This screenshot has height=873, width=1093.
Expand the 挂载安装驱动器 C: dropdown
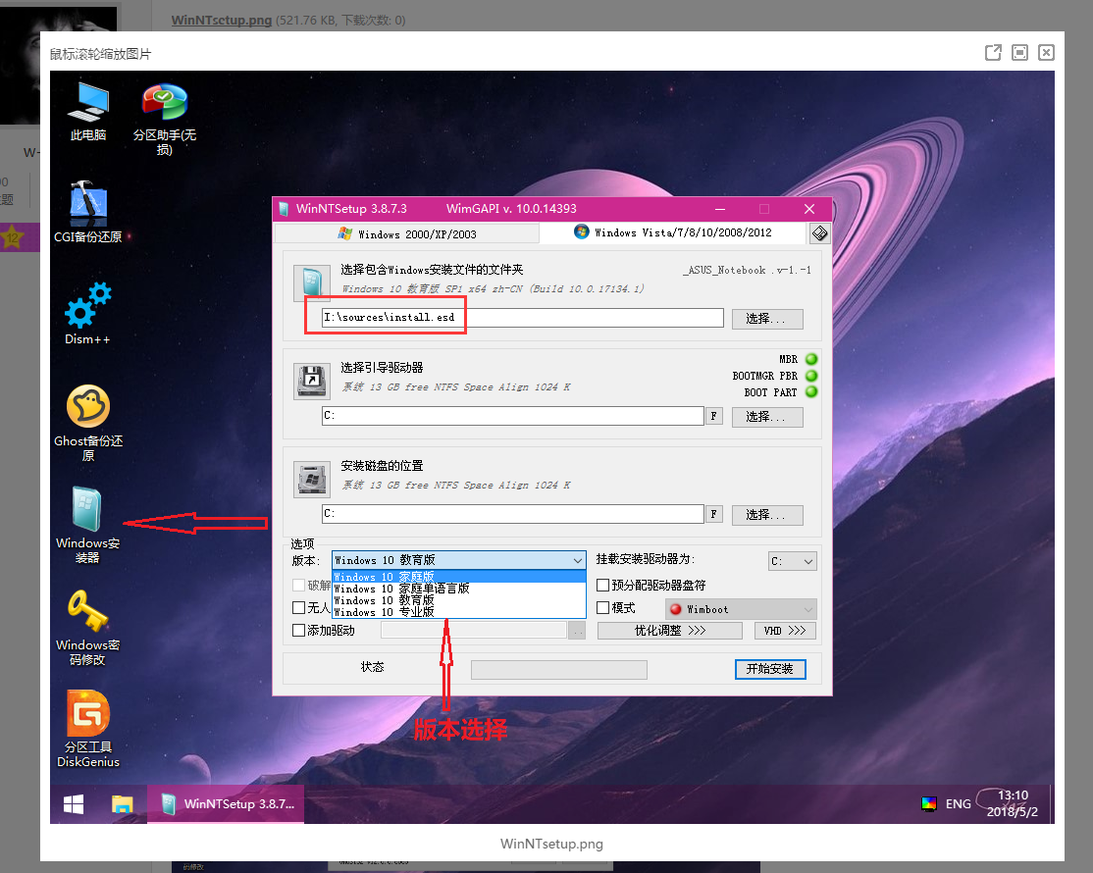click(792, 561)
